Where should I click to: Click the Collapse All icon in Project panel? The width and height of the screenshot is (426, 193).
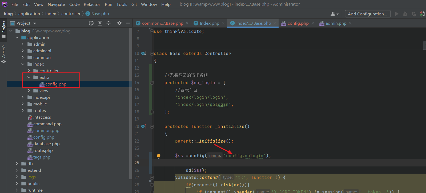point(108,23)
